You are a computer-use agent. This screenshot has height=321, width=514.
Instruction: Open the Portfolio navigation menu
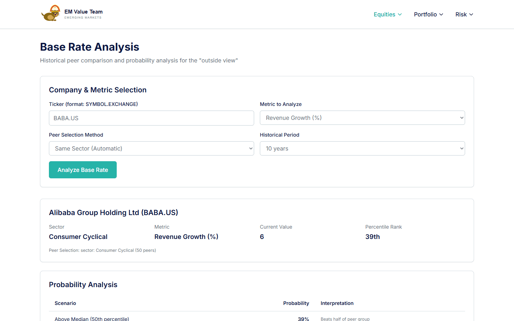coord(425,15)
